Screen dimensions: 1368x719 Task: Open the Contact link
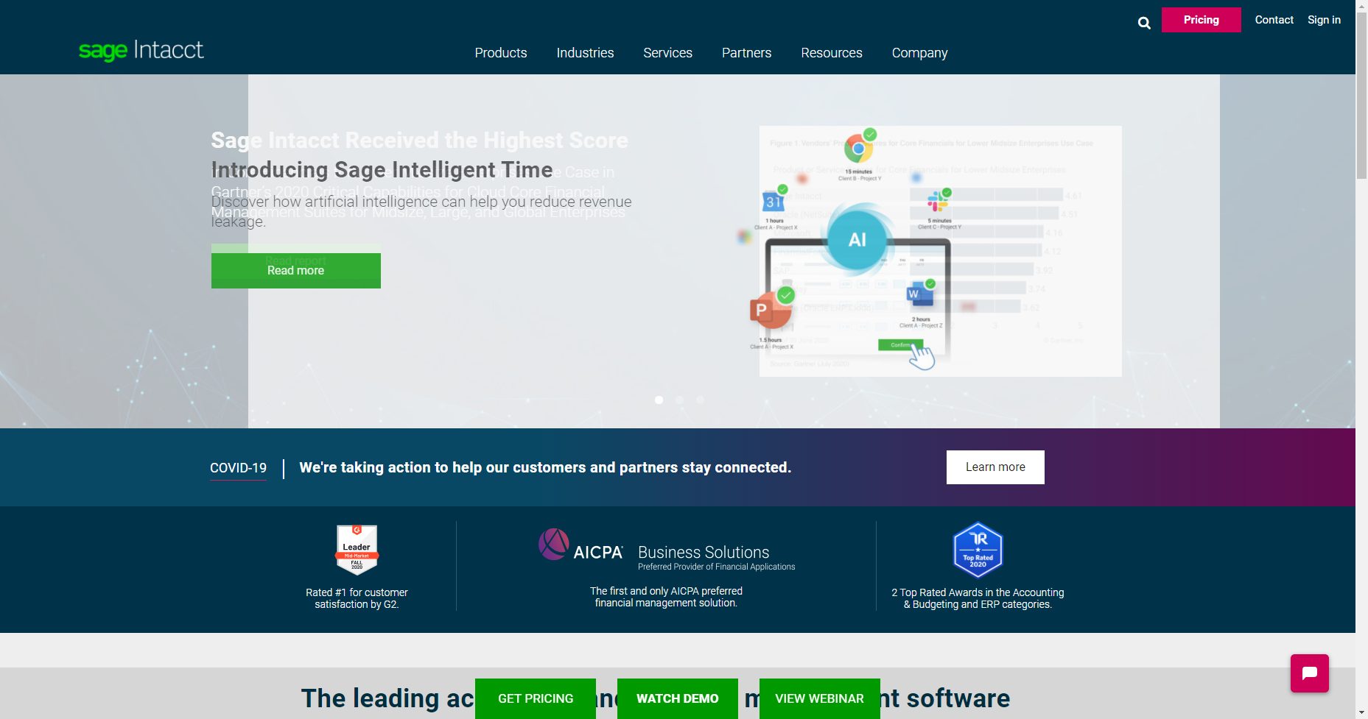pyautogui.click(x=1274, y=20)
